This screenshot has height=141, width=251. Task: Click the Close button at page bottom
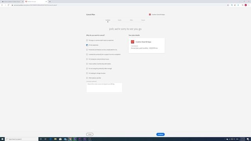coord(90,134)
